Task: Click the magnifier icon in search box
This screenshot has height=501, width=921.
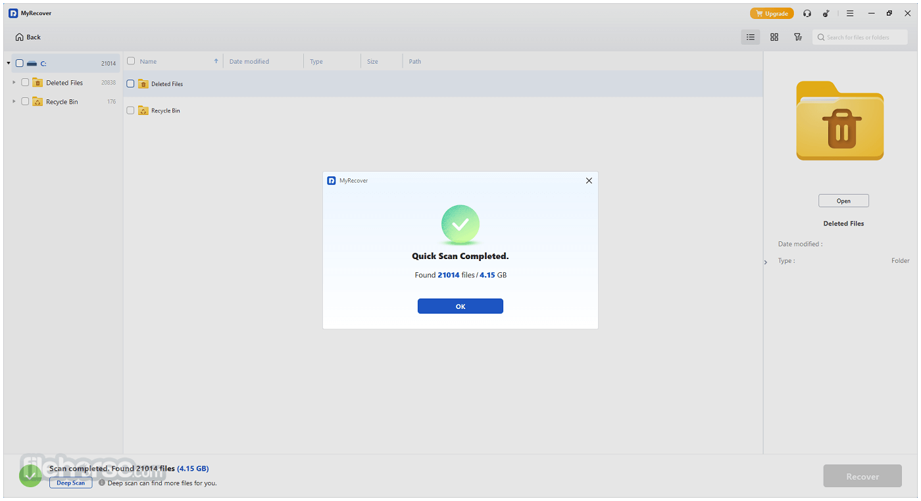Action: (x=821, y=37)
